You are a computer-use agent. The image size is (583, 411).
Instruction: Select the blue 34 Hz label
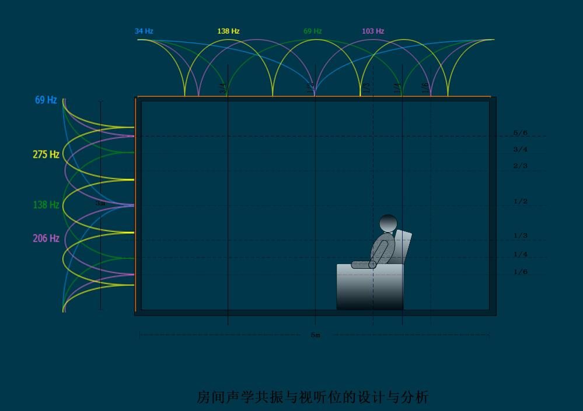[x=144, y=31]
